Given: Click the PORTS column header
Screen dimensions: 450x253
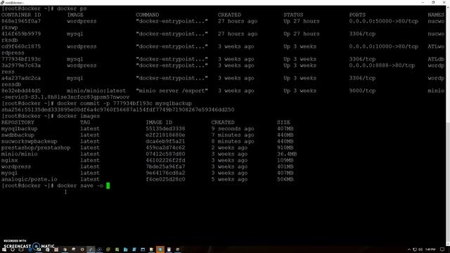Looking at the screenshot, I should (x=357, y=15).
